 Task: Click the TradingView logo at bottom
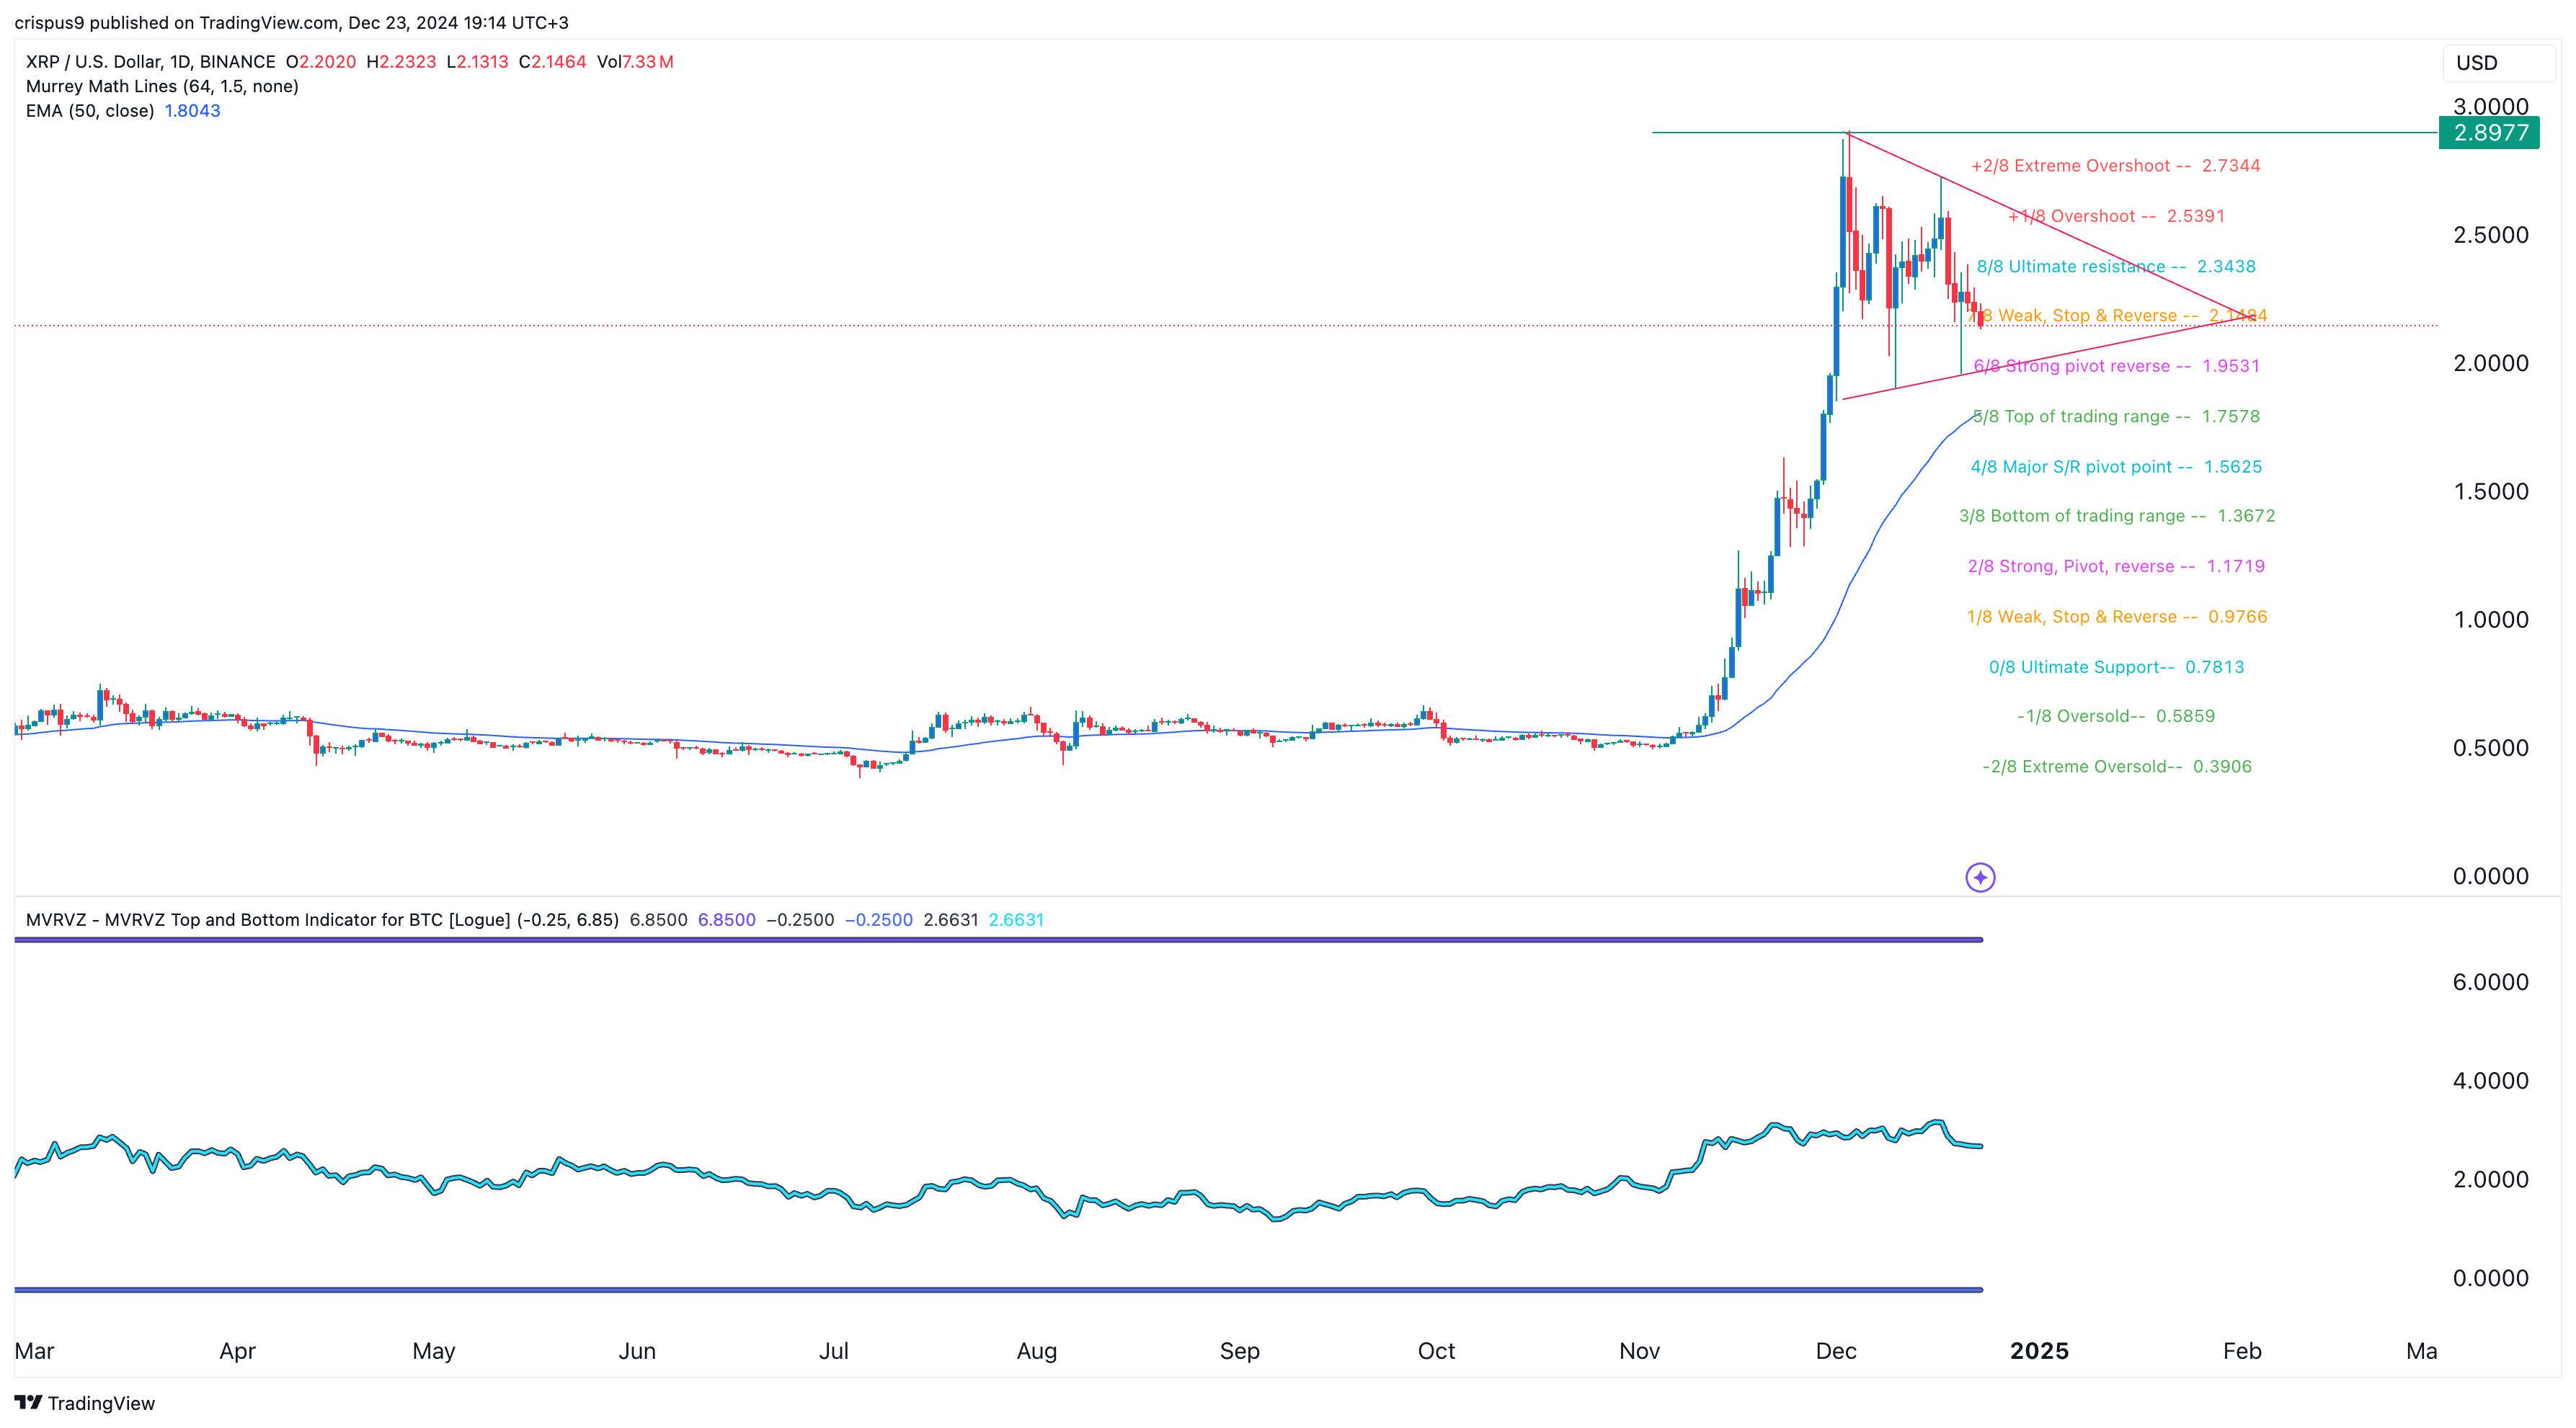coord(85,1403)
